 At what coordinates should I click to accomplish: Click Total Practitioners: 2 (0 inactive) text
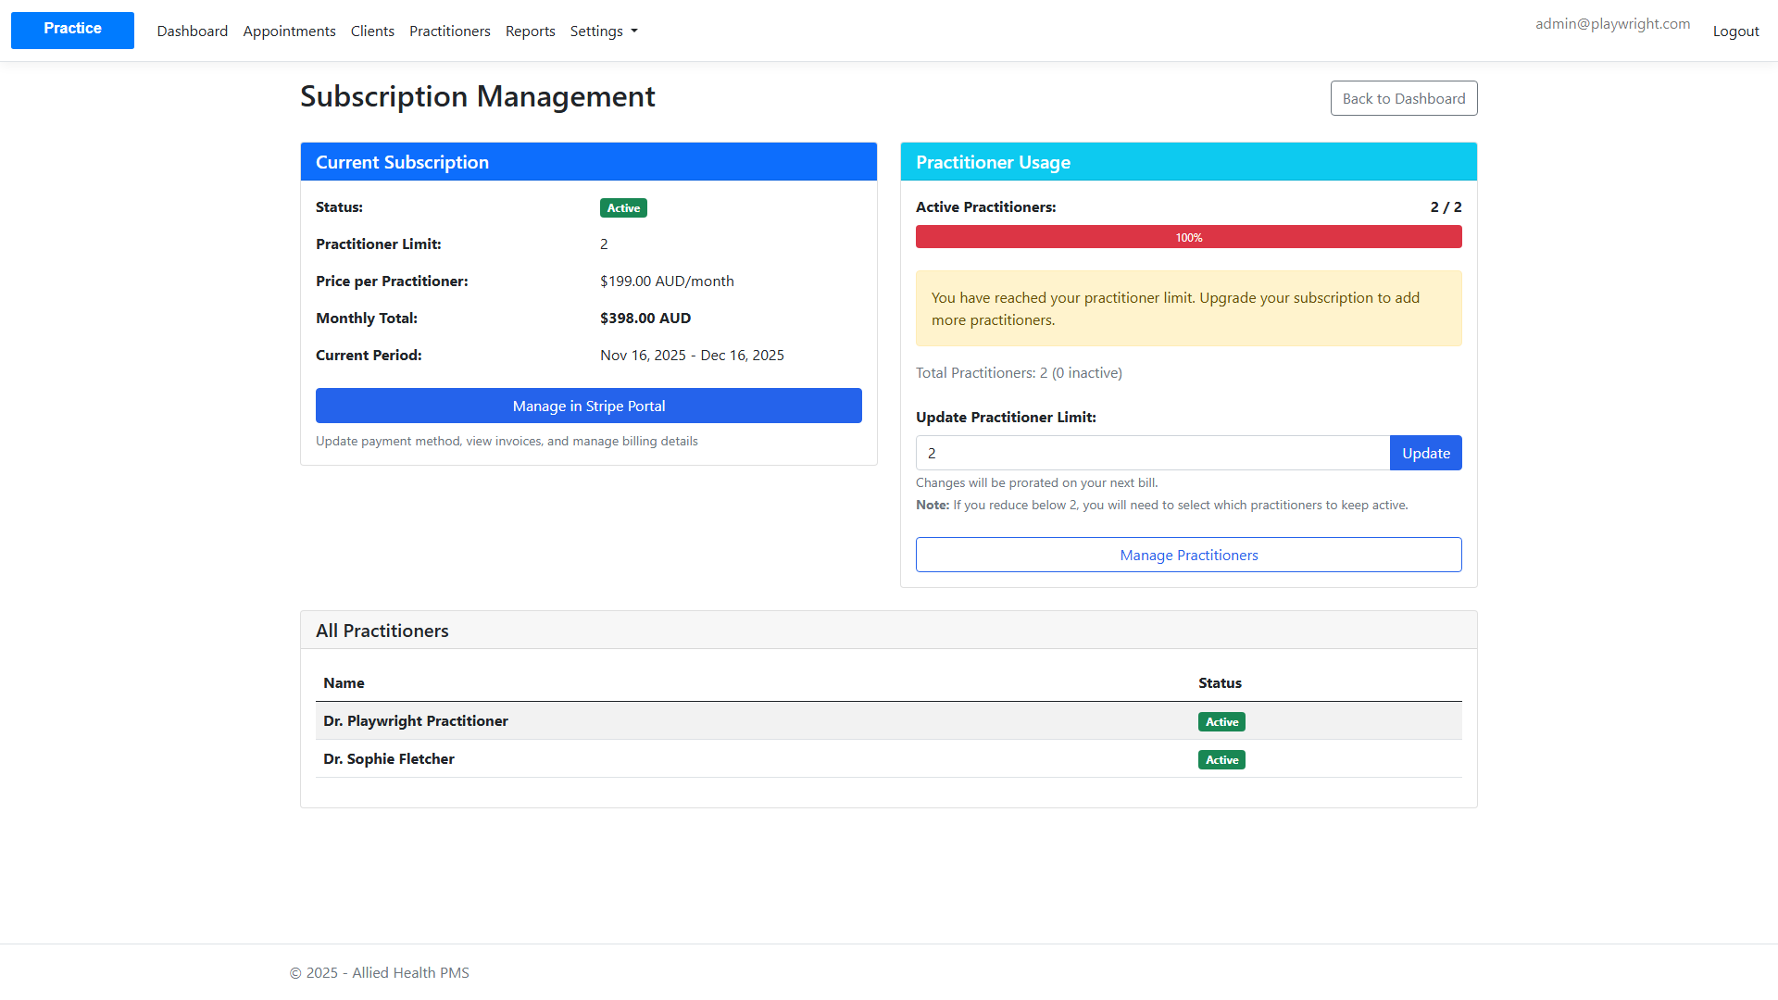[1019, 372]
